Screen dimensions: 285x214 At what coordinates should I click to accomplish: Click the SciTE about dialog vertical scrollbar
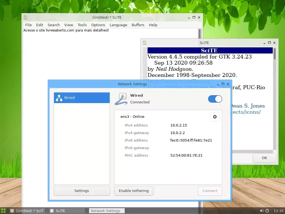point(274,99)
